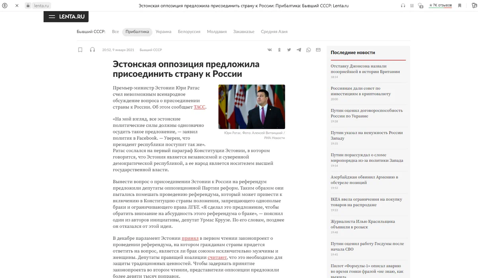This screenshot has height=278, width=478.
Task: Open news 'IKEA ввела ограничения на покупку'
Action: [366, 202]
